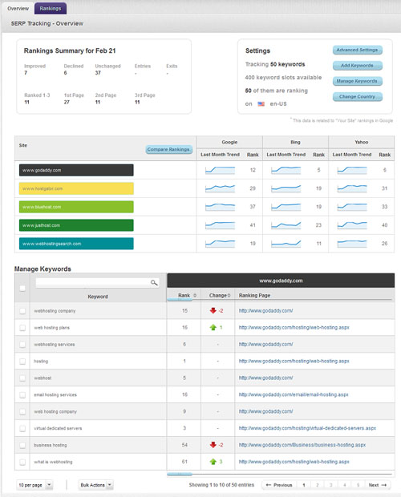Select the yellow www.hostgator.com site bar
Image resolution: width=401 pixels, height=497 pixels.
pyautogui.click(x=76, y=188)
